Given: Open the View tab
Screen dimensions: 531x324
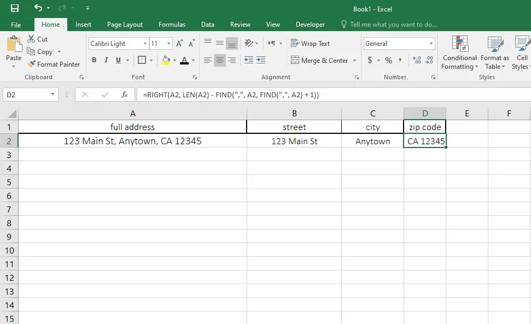Looking at the screenshot, I should point(273,25).
